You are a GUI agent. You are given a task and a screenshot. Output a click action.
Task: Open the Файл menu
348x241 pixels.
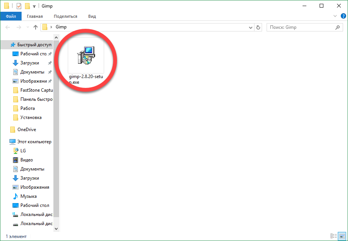[x=11, y=16]
